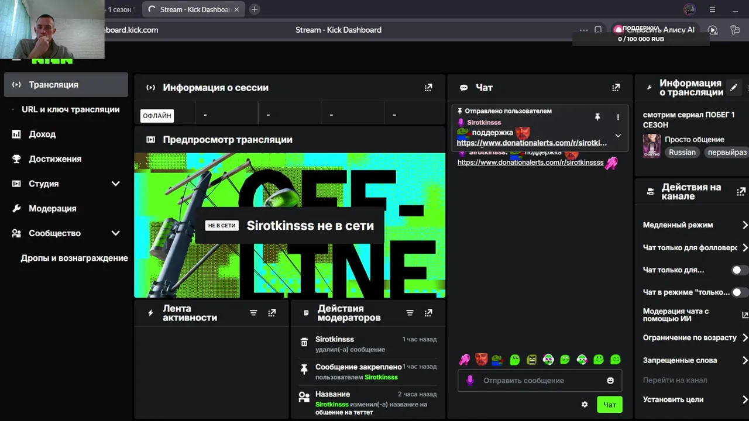Open Установить цели option
Viewport: 749px width, 421px height.
click(x=695, y=400)
